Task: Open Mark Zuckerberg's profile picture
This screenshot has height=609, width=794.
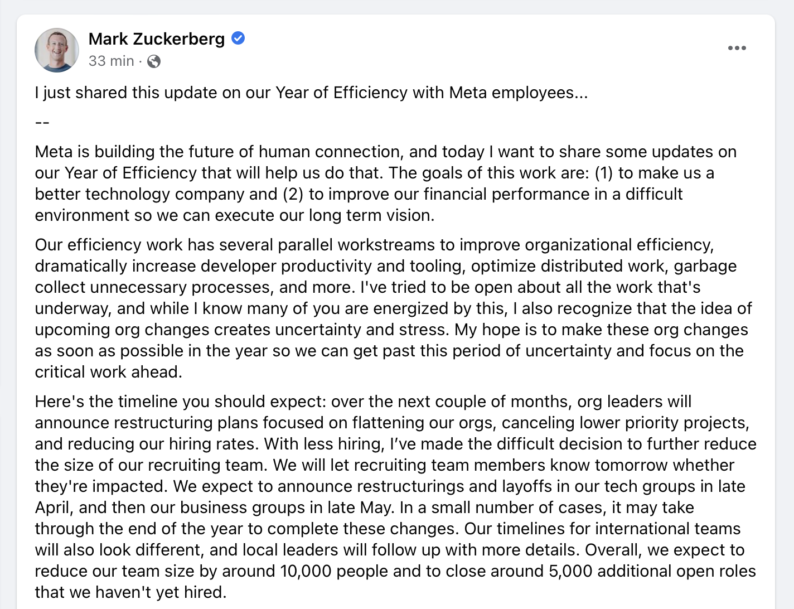Action: point(57,50)
